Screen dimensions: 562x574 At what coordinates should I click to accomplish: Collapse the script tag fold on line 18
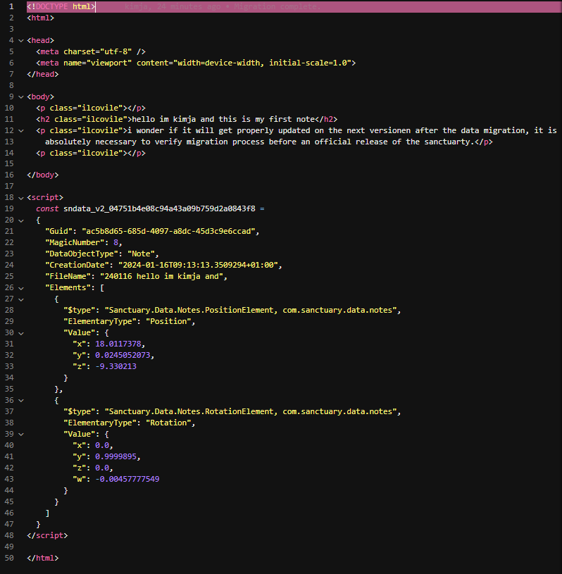click(21, 198)
